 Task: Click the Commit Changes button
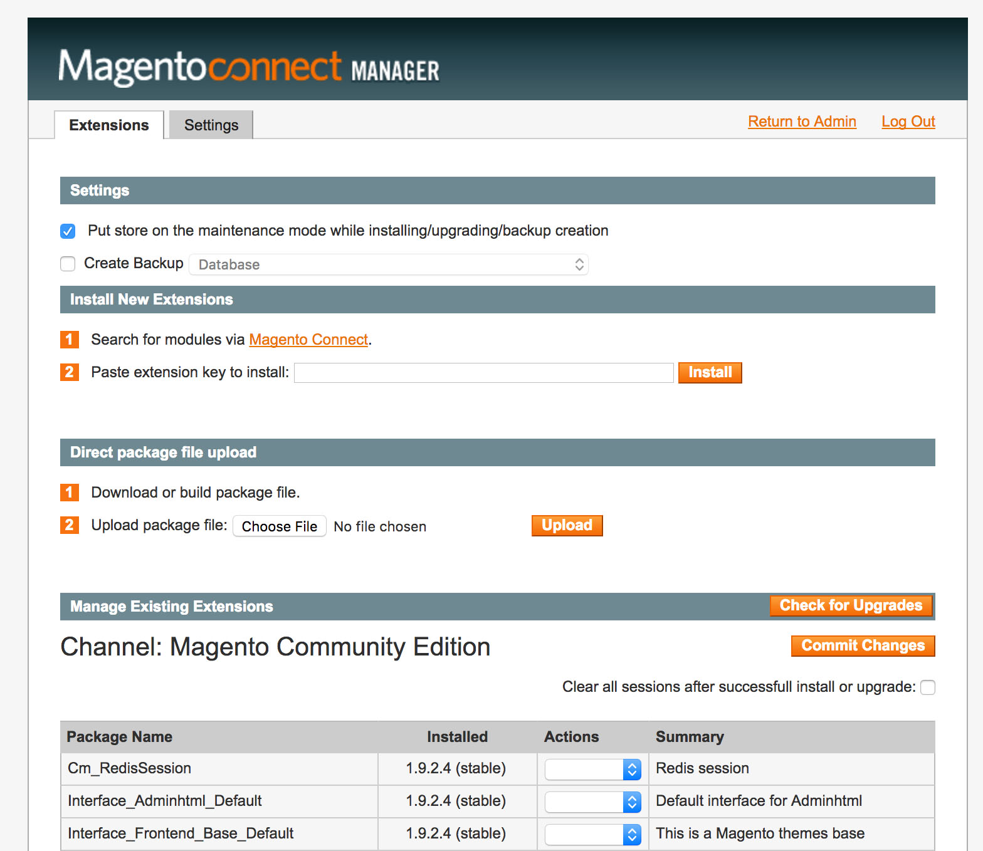click(x=863, y=646)
